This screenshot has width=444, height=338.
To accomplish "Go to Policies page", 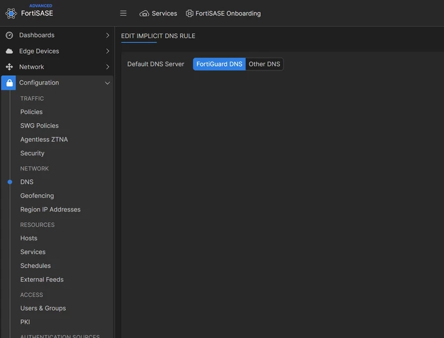I will (31, 112).
